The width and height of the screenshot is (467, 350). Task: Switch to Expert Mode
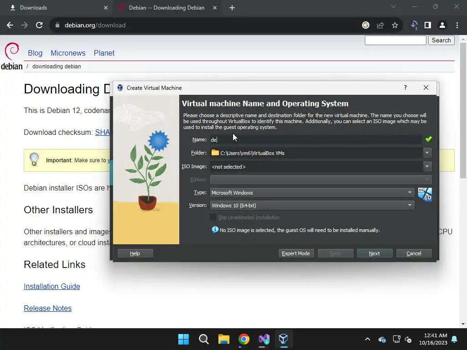[296, 253]
